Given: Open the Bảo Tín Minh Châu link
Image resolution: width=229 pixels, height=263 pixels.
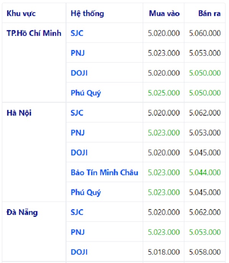Looking at the screenshot, I should click(x=104, y=173).
